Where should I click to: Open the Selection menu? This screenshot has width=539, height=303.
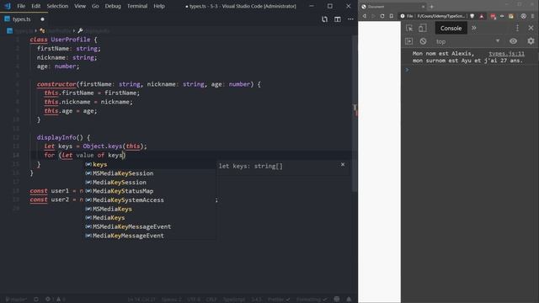(57, 6)
